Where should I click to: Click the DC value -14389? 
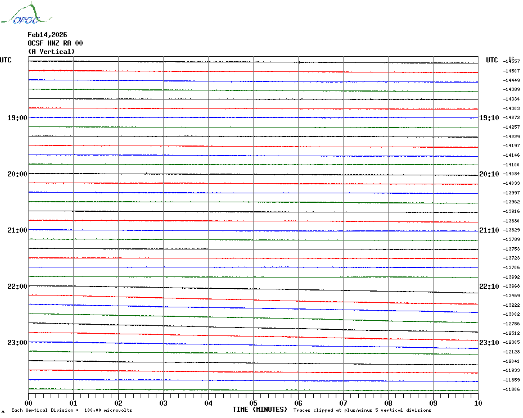pyautogui.click(x=511, y=89)
